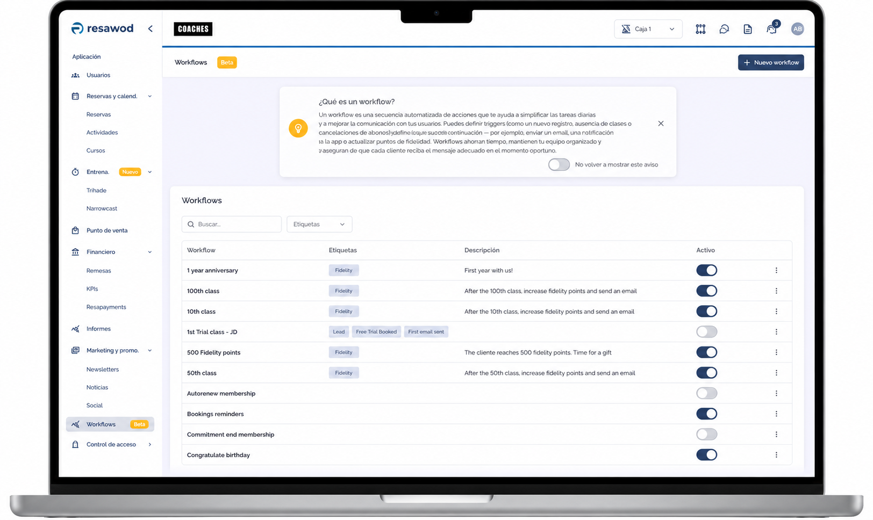
Task: Open three-dot menu for 50th class
Action: [776, 373]
